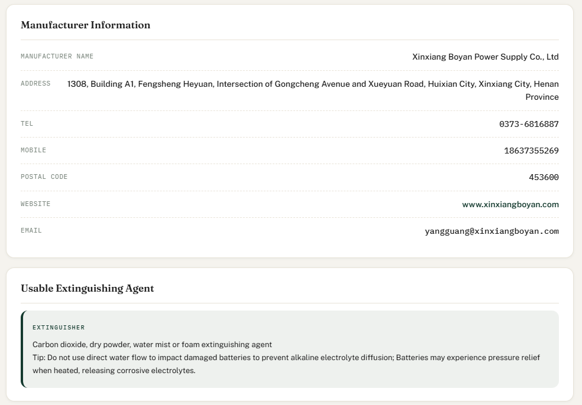582x405 pixels.
Task: Click the Manufacturer Information heading
Action: point(85,25)
